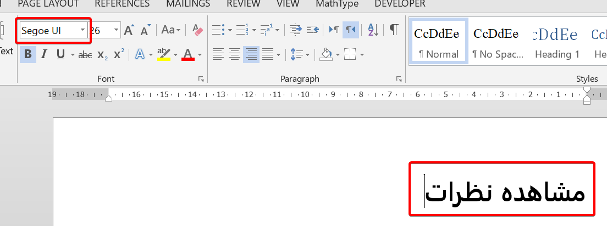This screenshot has height=226, width=607.
Task: Open the REVIEW tab
Action: 244,4
